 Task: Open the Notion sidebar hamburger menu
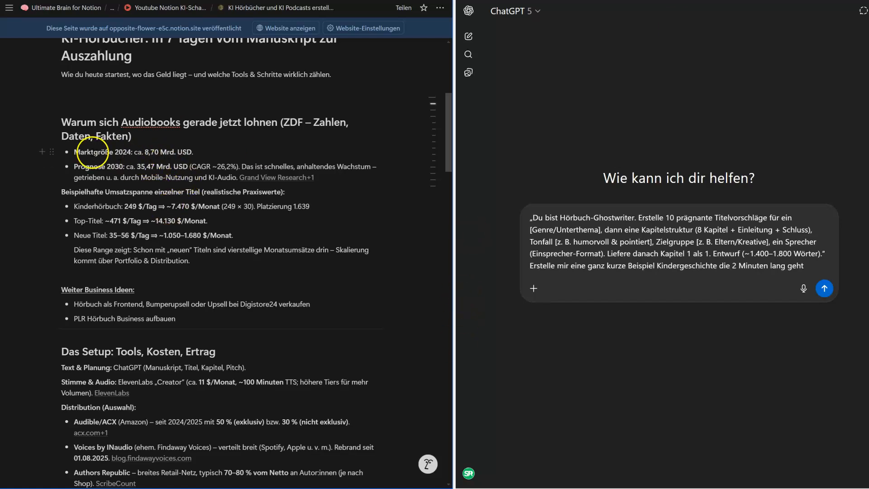click(9, 8)
